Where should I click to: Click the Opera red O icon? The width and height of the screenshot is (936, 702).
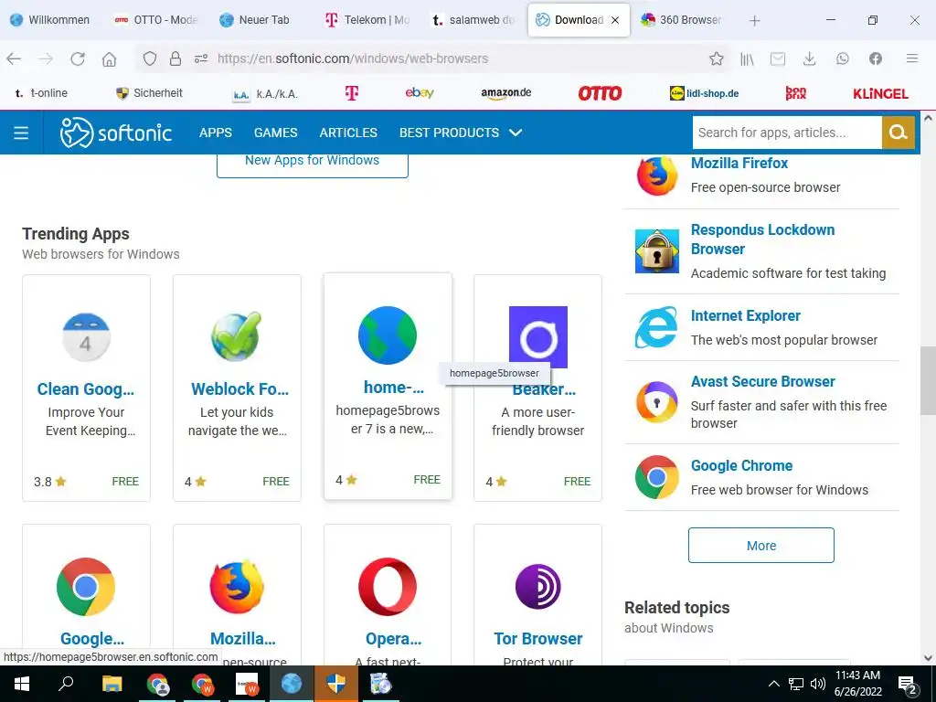(388, 587)
